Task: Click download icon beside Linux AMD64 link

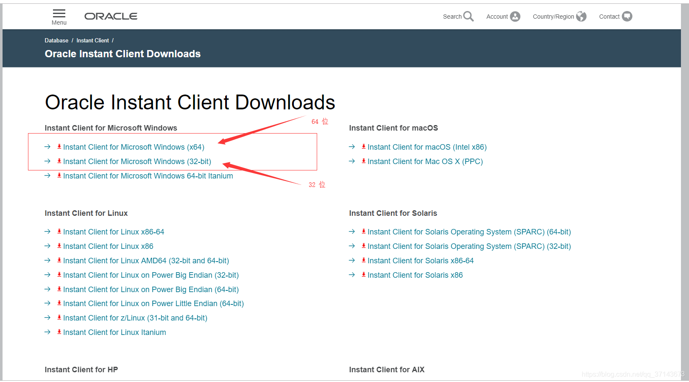Action: pyautogui.click(x=59, y=260)
